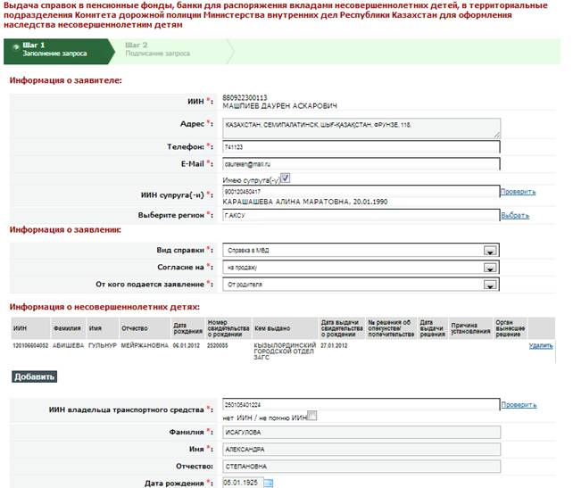Open the Согласие на dropdown
Viewport: 573px width, 488px height.
pyautogui.click(x=489, y=268)
